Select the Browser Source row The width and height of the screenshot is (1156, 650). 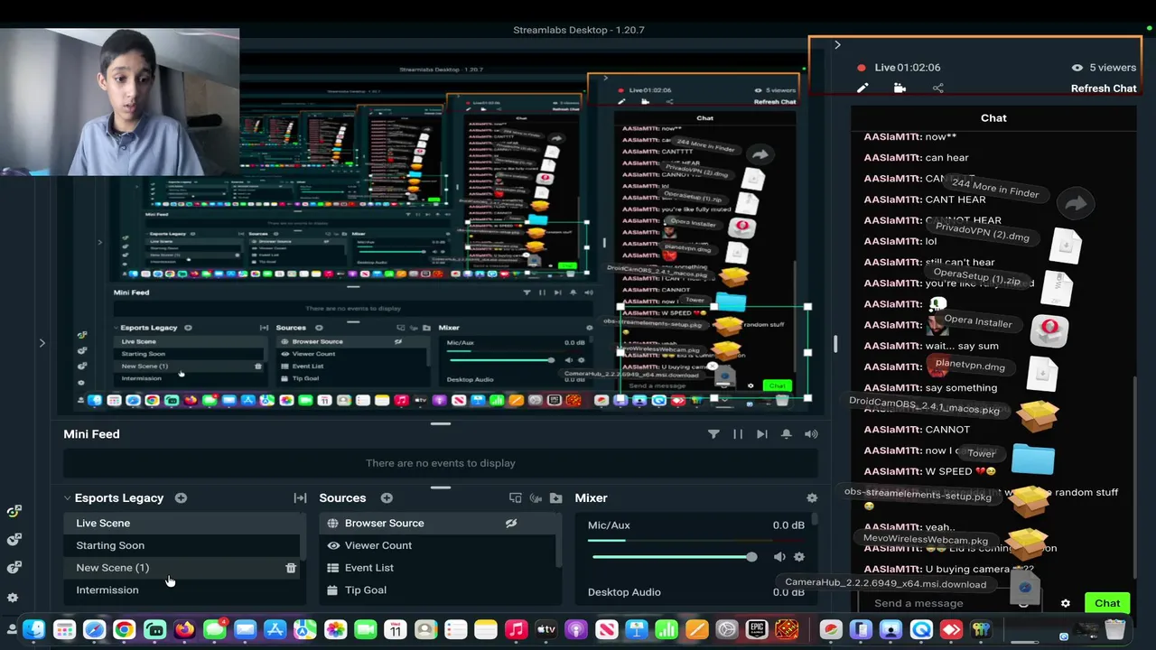[x=439, y=524]
